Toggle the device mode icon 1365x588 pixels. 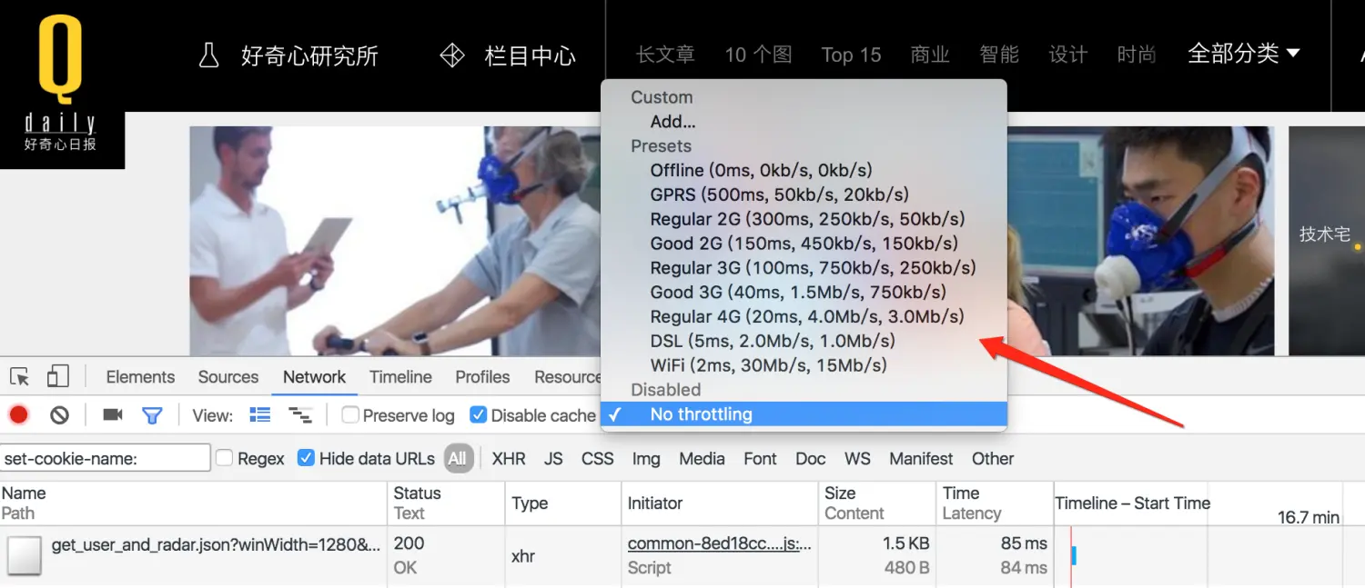point(57,376)
